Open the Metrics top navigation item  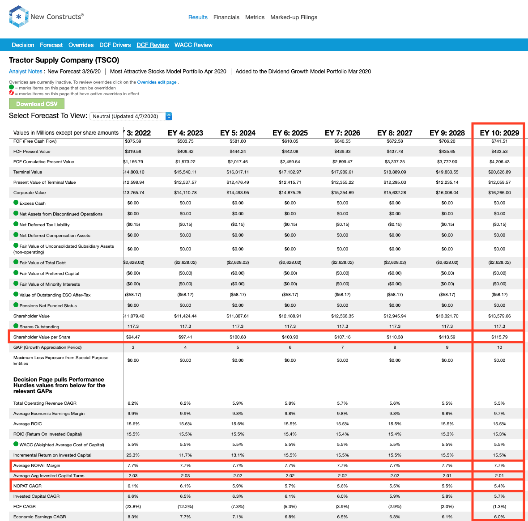click(x=255, y=17)
